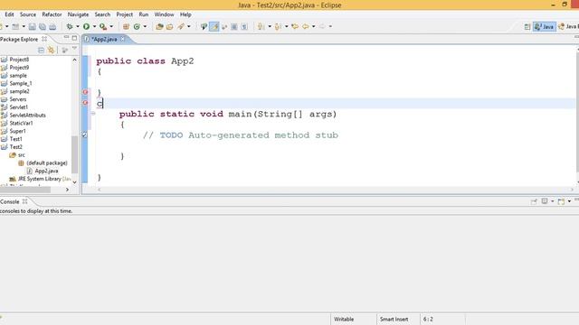Click the TODO task marker in gutter

85,135
